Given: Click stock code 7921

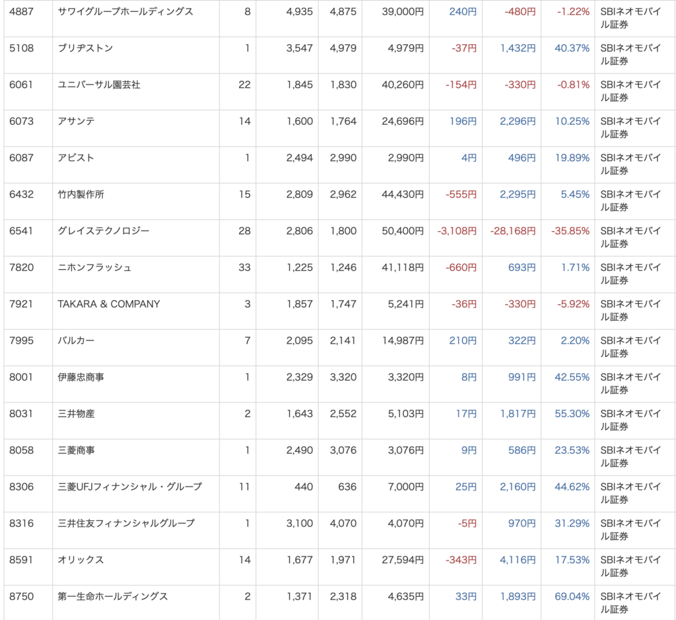Looking at the screenshot, I should [x=21, y=304].
